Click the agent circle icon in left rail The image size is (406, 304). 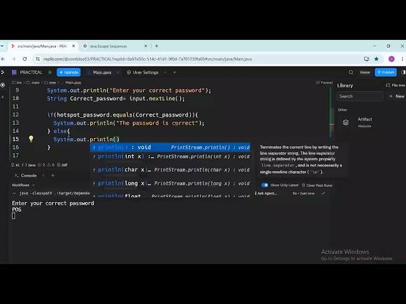(3, 85)
